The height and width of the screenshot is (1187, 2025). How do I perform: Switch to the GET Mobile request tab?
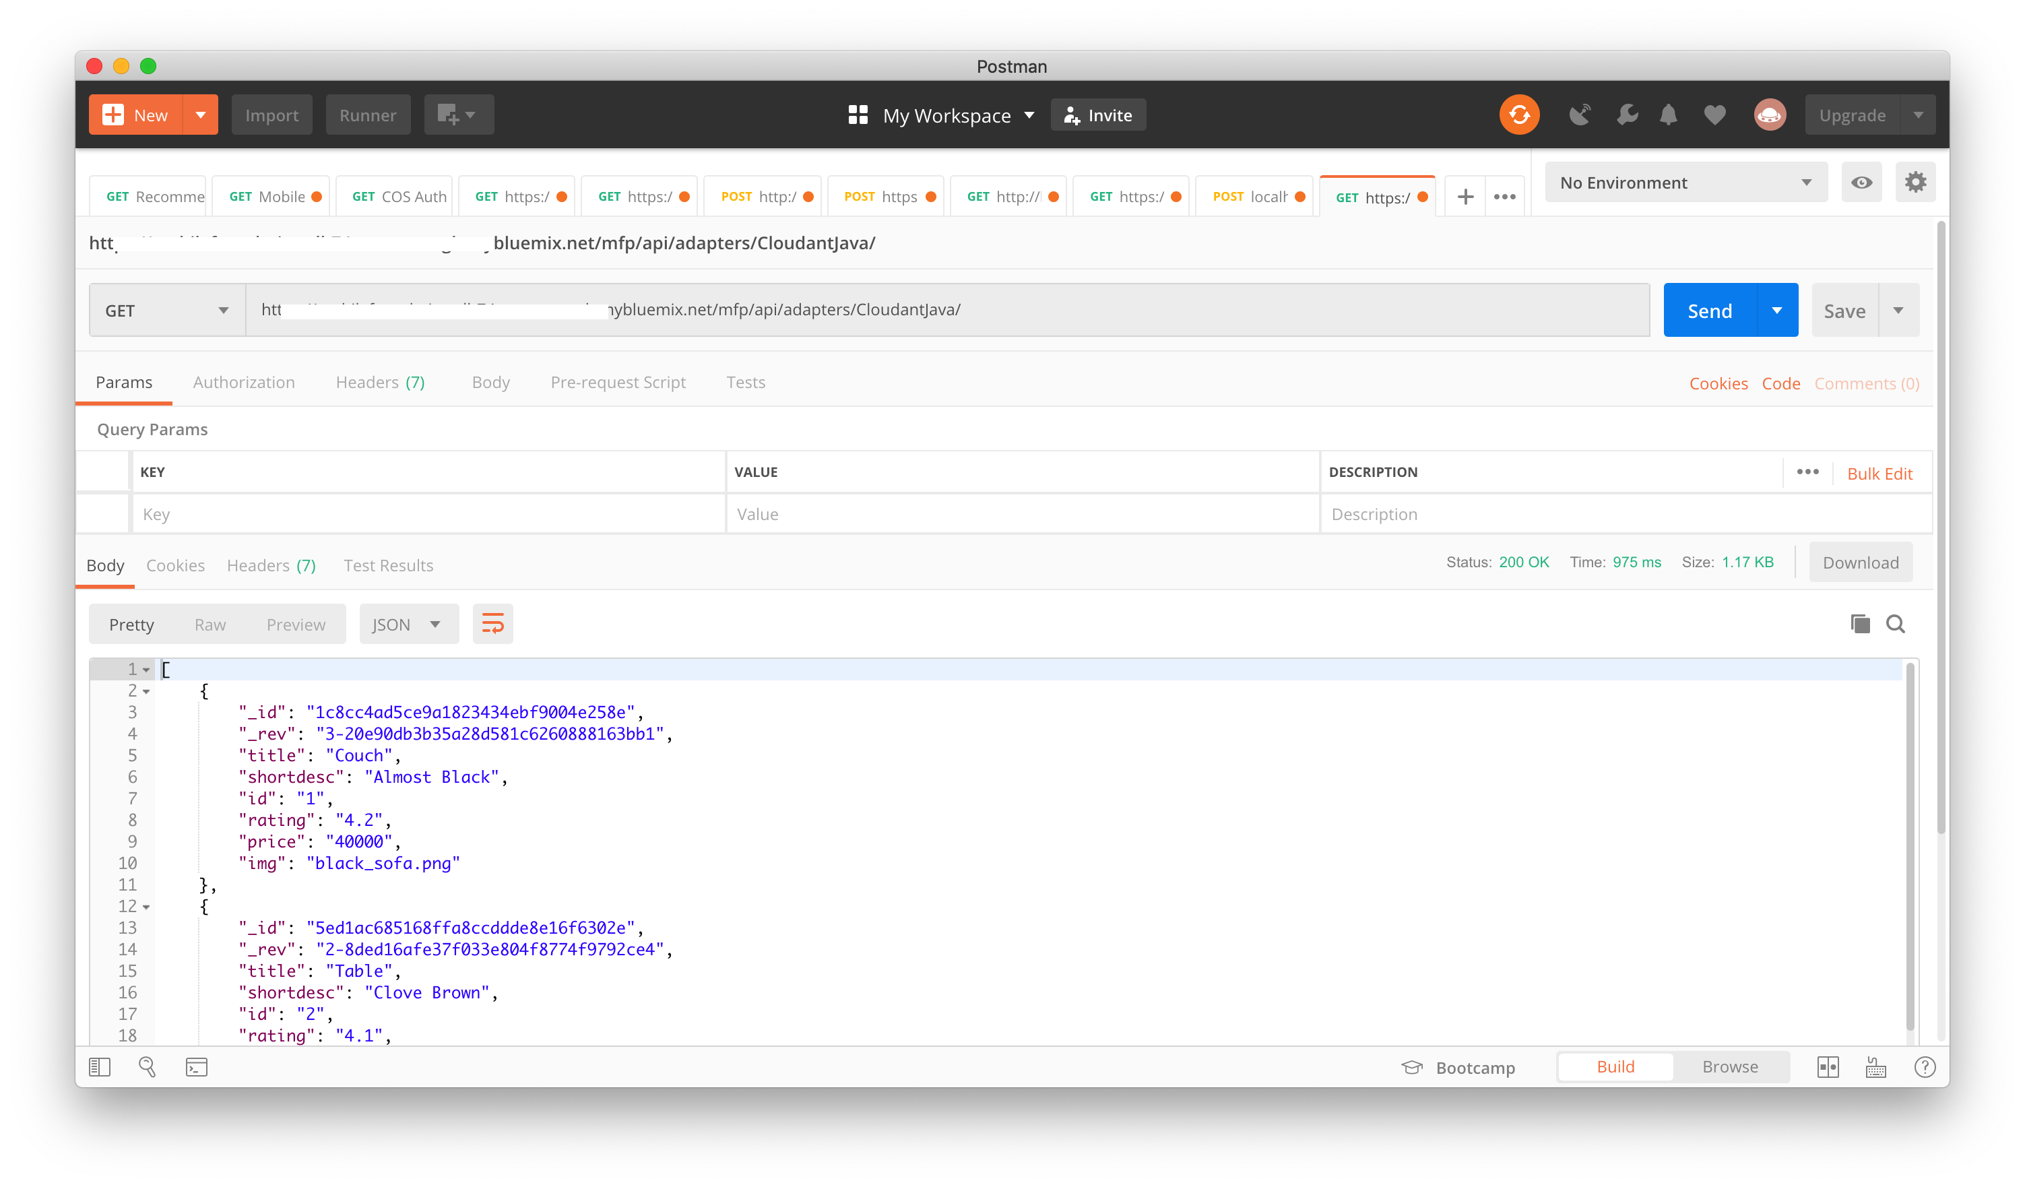point(270,197)
